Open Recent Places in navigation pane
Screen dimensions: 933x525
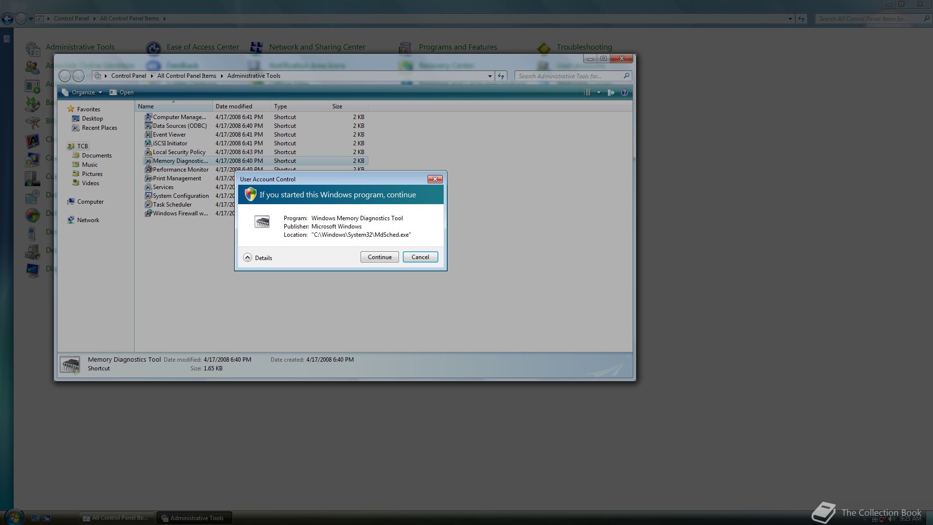pos(95,128)
